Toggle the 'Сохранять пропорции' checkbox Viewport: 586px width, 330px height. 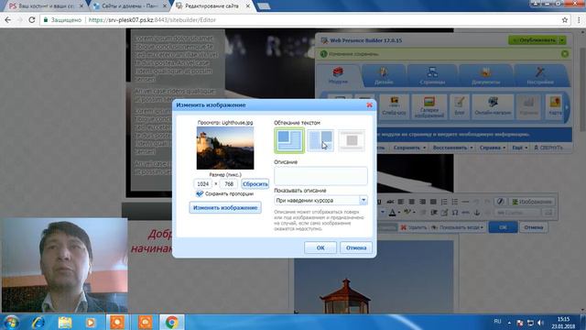coord(200,193)
